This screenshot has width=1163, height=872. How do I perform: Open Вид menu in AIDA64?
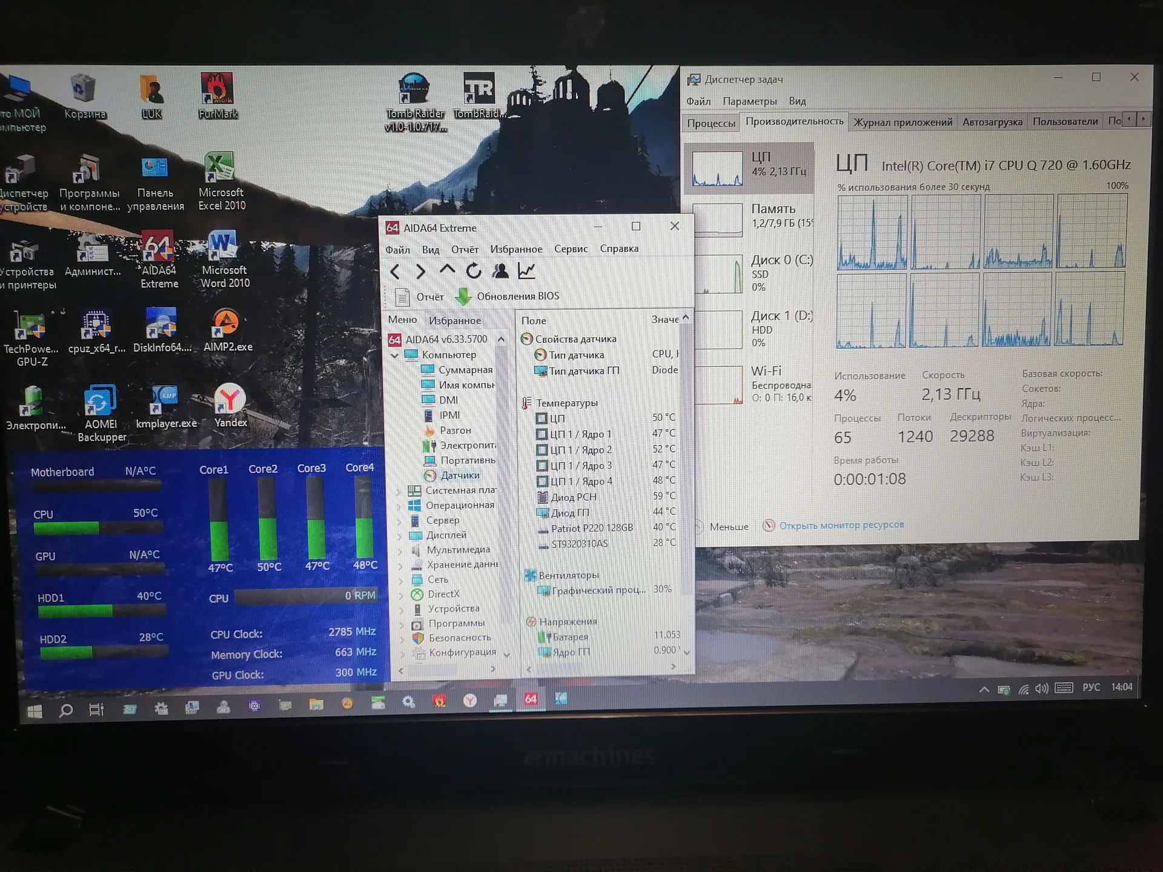pyautogui.click(x=431, y=249)
